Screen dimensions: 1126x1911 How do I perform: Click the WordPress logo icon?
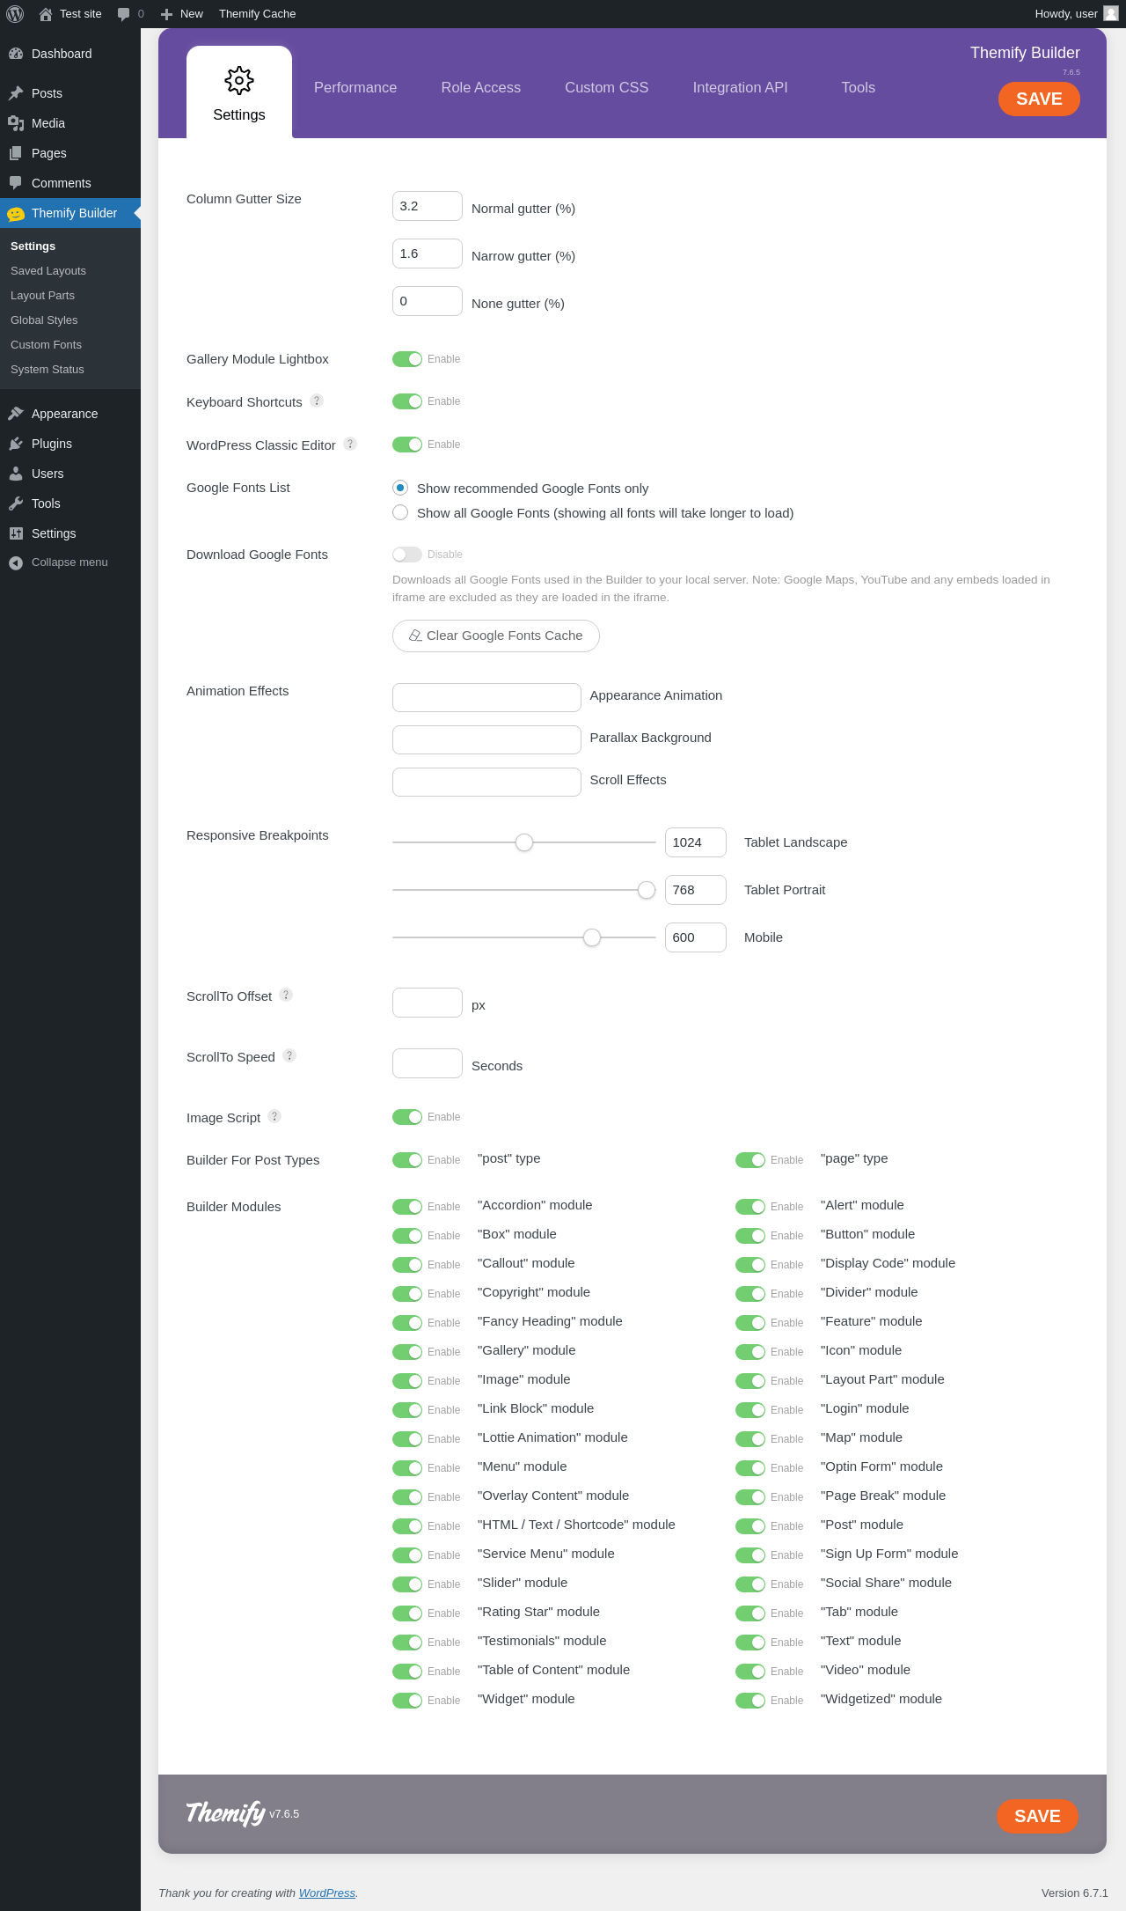[x=15, y=14]
